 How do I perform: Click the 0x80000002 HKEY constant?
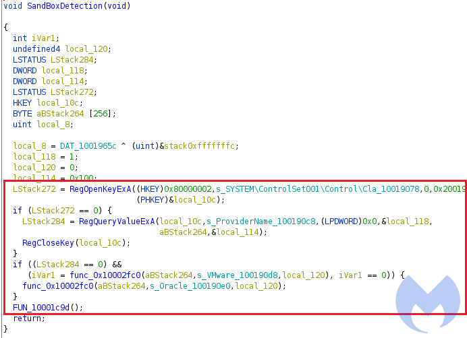click(188, 189)
